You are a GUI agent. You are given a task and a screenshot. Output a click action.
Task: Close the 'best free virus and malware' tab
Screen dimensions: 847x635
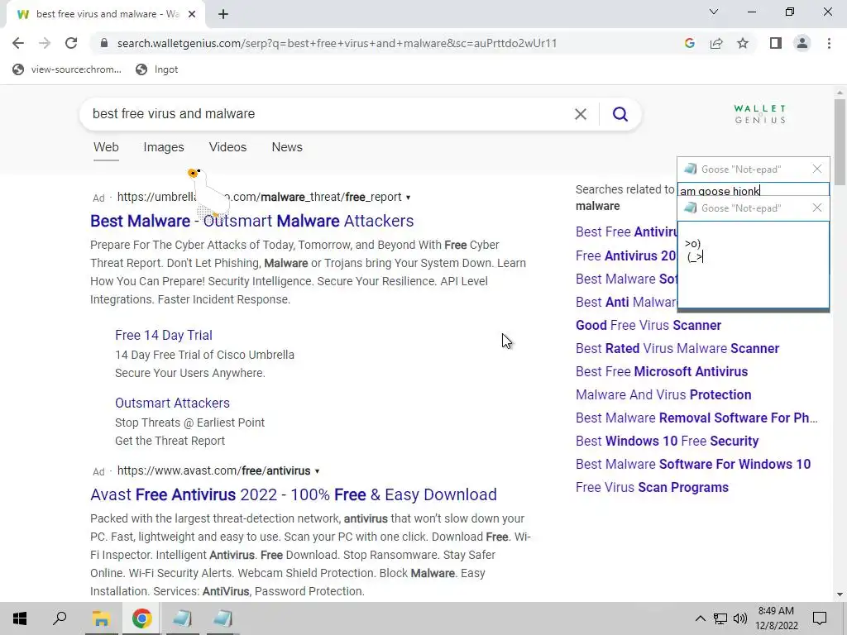(x=192, y=14)
